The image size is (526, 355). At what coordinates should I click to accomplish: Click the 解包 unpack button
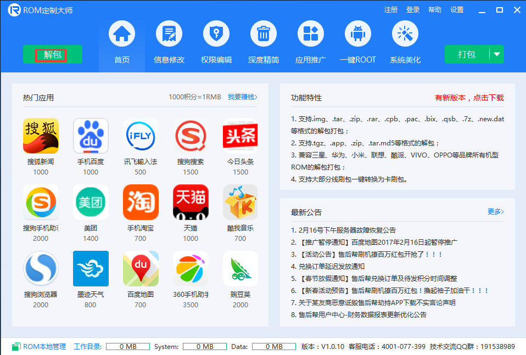(52, 55)
